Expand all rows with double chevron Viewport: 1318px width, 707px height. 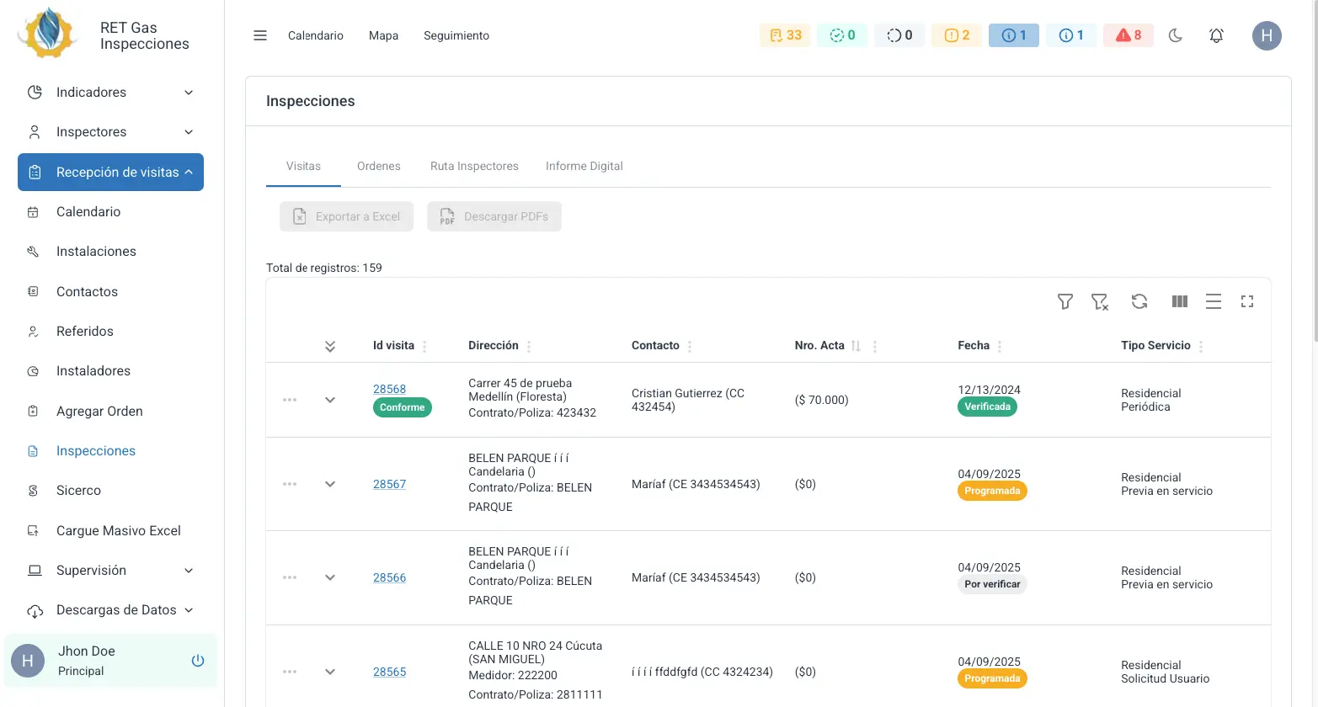pos(330,346)
